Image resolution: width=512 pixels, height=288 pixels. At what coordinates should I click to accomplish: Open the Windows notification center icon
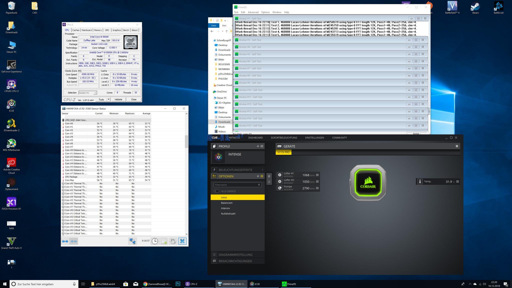pyautogui.click(x=505, y=284)
